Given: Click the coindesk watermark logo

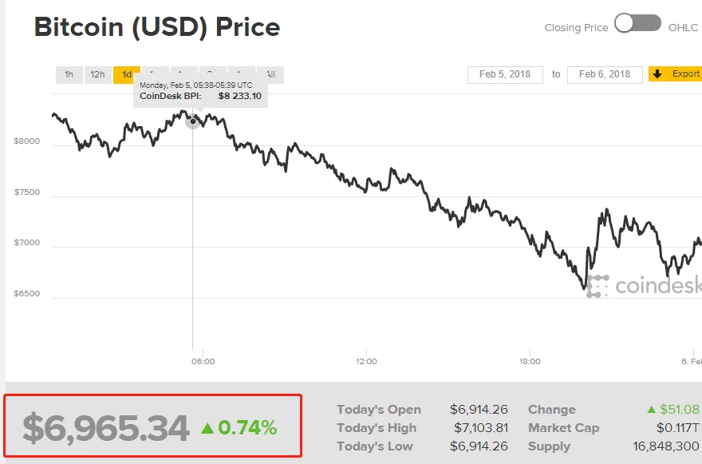Looking at the screenshot, I should (x=644, y=286).
